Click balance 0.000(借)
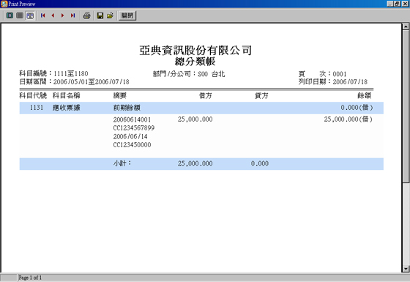 coord(357,108)
